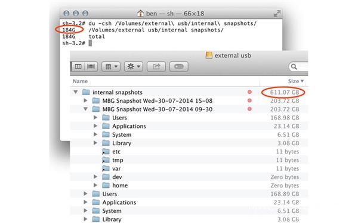The image size is (358, 223).
Task: Select the var alias folder icon
Action: [x=106, y=168]
